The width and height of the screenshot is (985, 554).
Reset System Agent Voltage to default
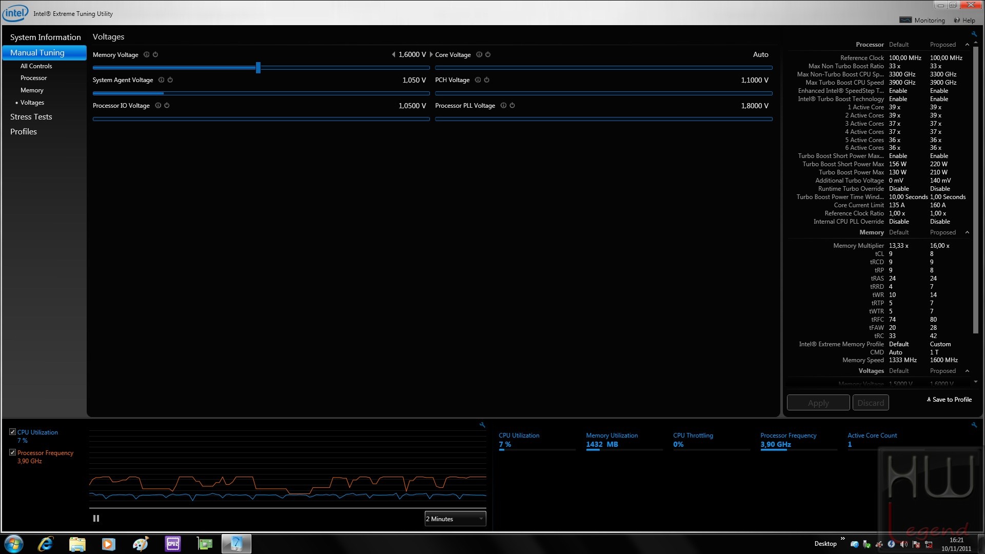coord(170,80)
